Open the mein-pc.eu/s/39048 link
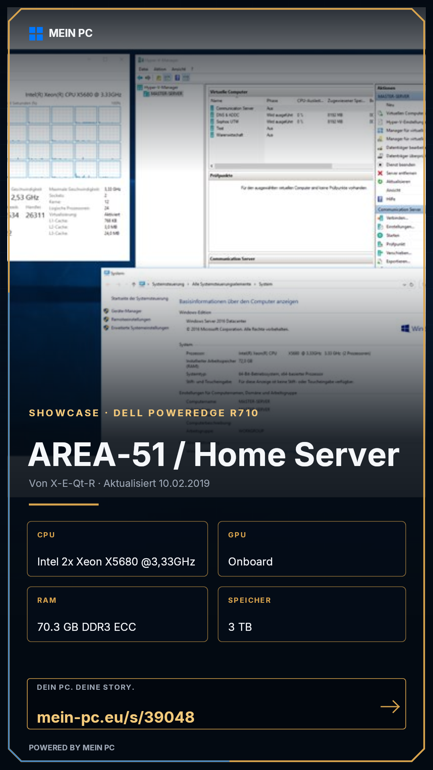The width and height of the screenshot is (433, 770). 115,717
